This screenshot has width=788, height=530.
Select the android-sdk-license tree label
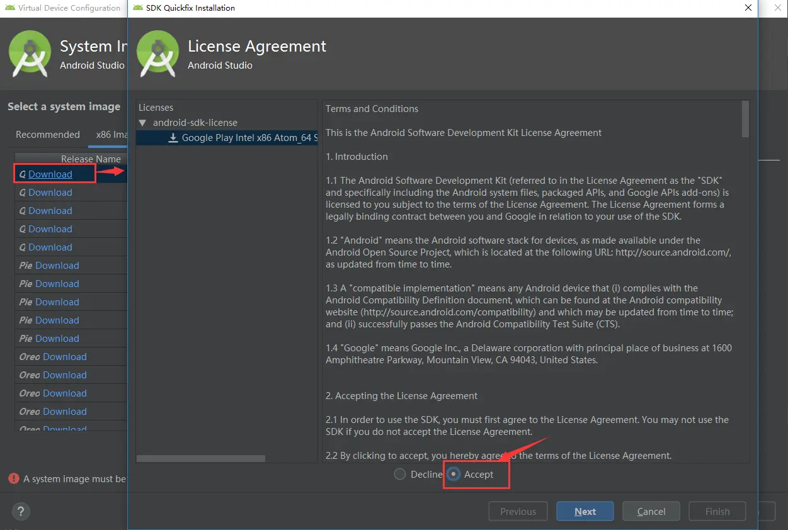(195, 123)
